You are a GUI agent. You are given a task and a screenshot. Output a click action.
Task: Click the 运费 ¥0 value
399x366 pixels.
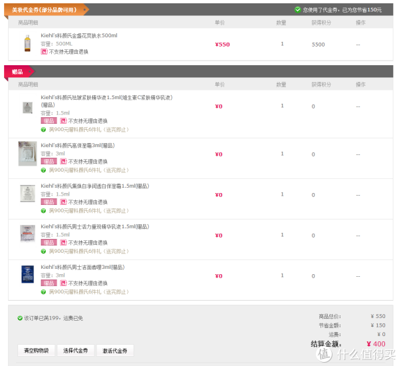pyautogui.click(x=381, y=334)
